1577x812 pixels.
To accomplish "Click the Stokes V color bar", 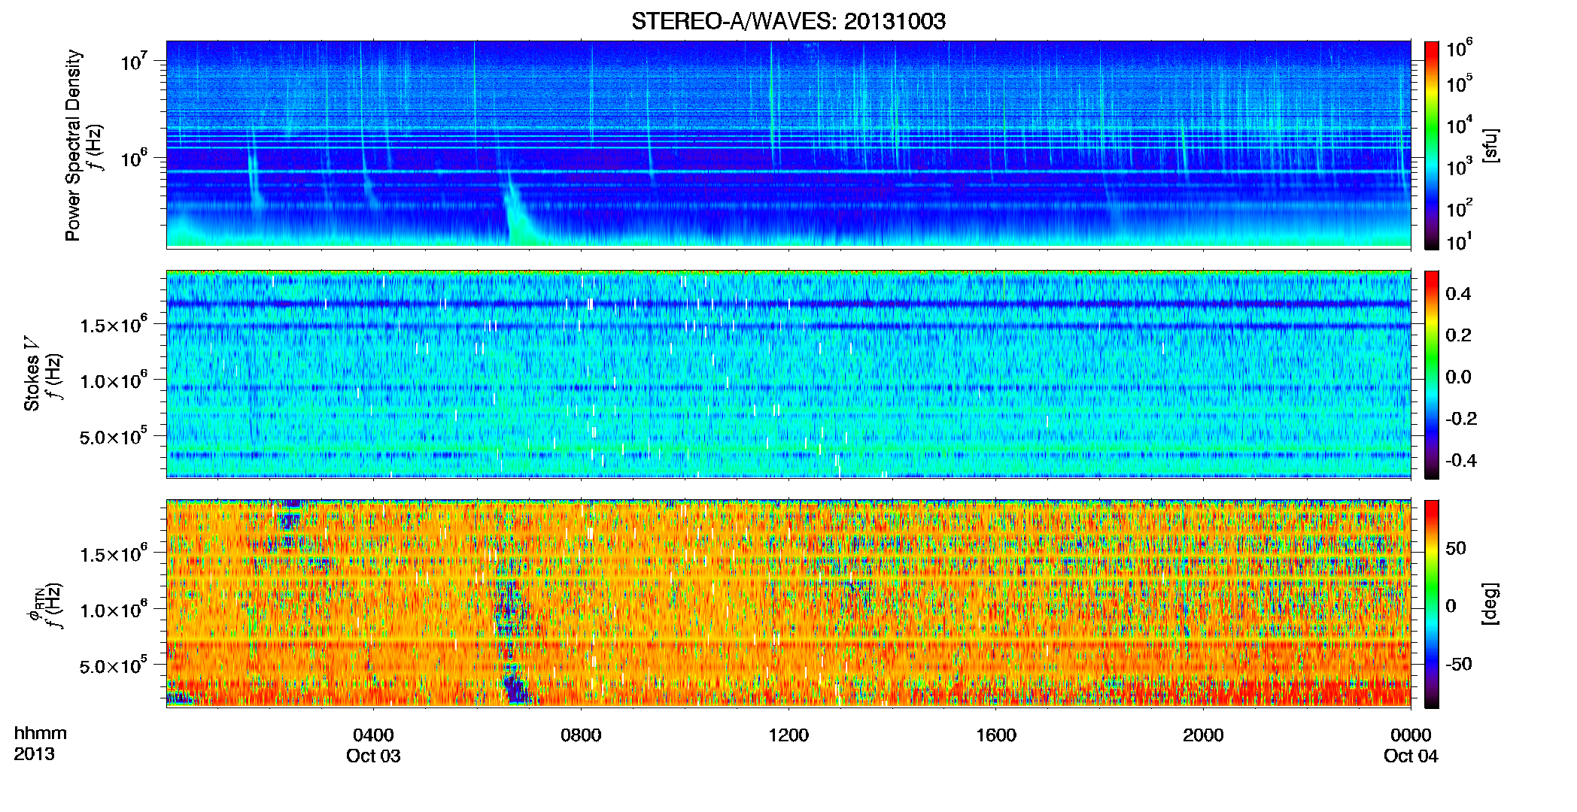I will pyautogui.click(x=1432, y=374).
